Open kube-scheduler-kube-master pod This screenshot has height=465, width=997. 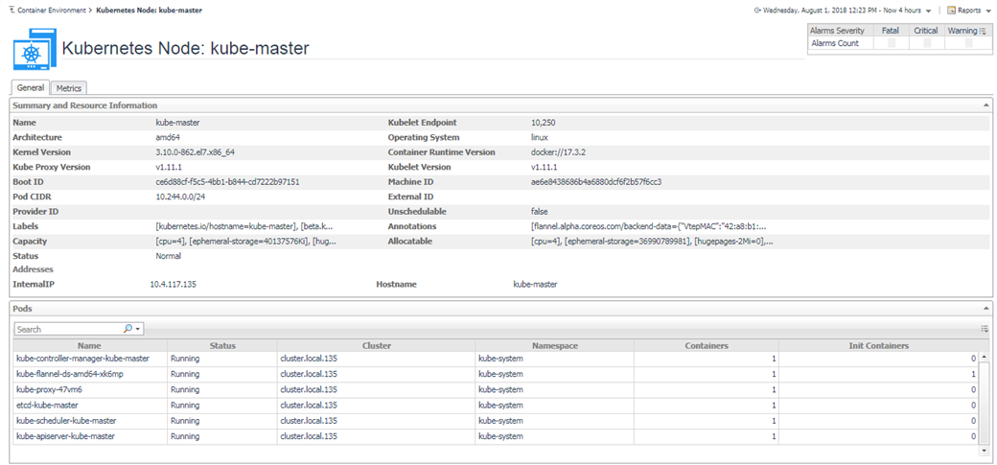point(66,421)
